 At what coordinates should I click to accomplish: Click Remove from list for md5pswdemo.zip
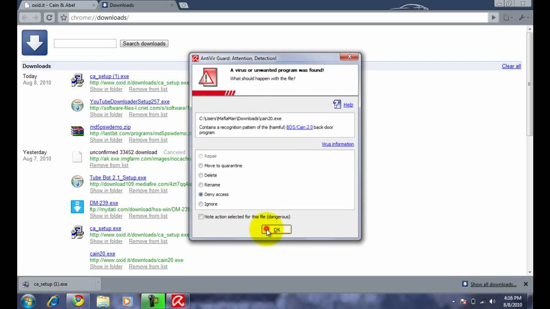click(x=148, y=140)
